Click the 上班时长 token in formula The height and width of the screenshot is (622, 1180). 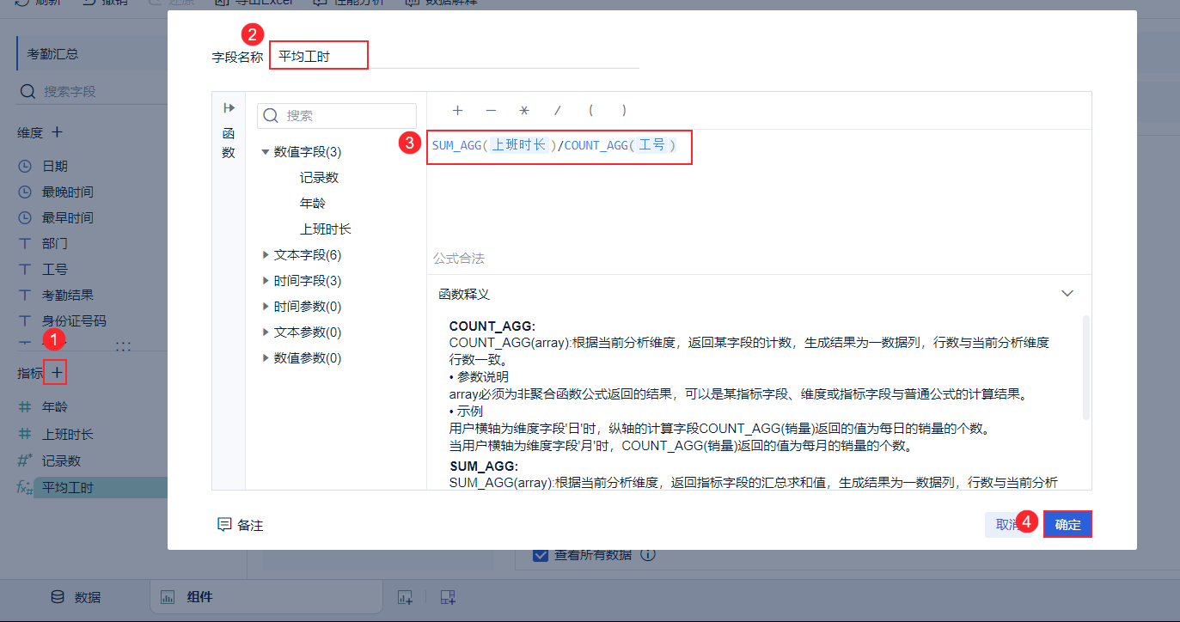tap(519, 145)
